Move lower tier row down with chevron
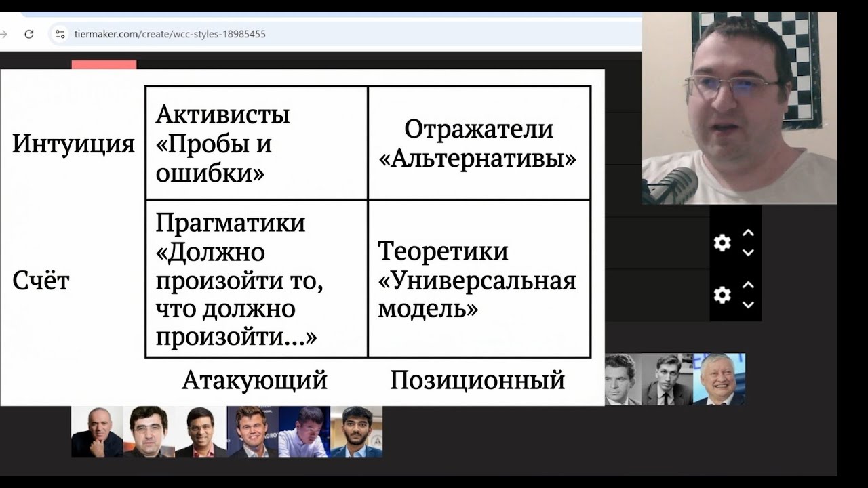Viewport: 868px width, 488px height. click(x=748, y=305)
